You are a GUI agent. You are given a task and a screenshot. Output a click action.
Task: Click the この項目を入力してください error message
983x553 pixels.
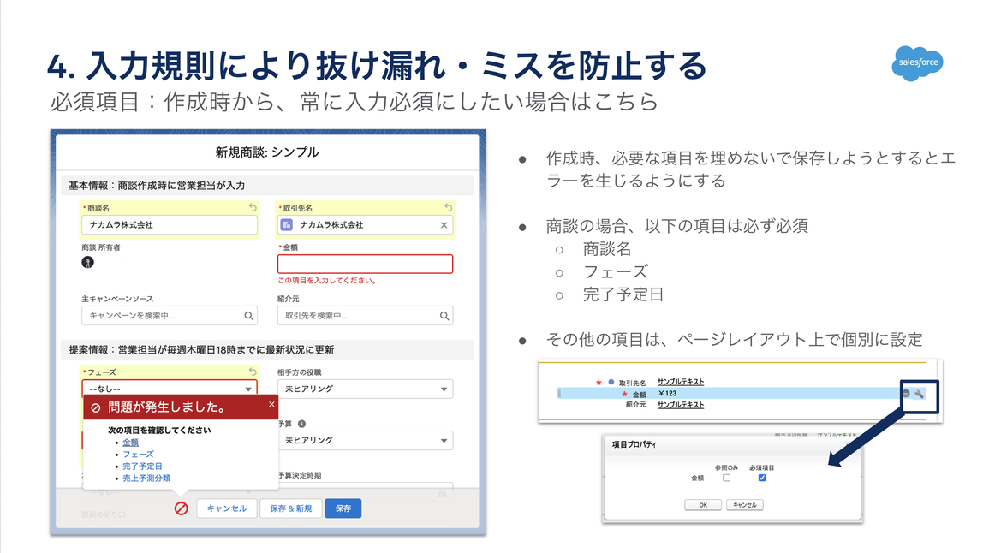click(327, 281)
